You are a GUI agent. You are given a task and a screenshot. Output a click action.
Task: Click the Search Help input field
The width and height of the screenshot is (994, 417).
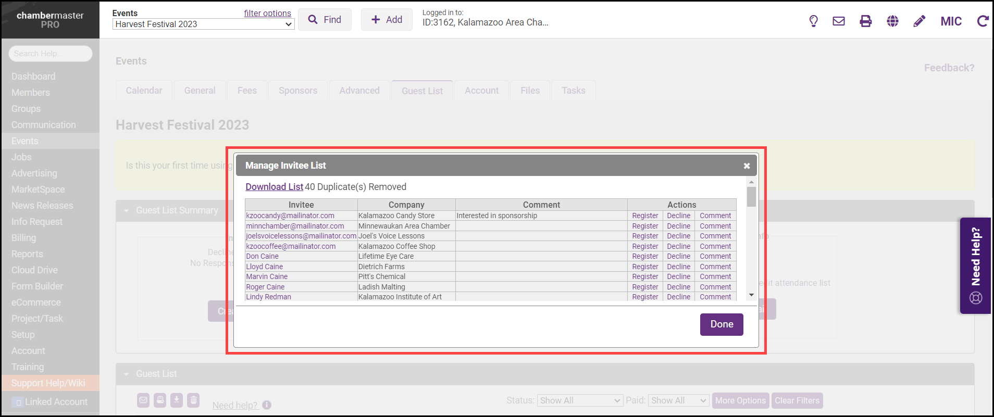51,54
